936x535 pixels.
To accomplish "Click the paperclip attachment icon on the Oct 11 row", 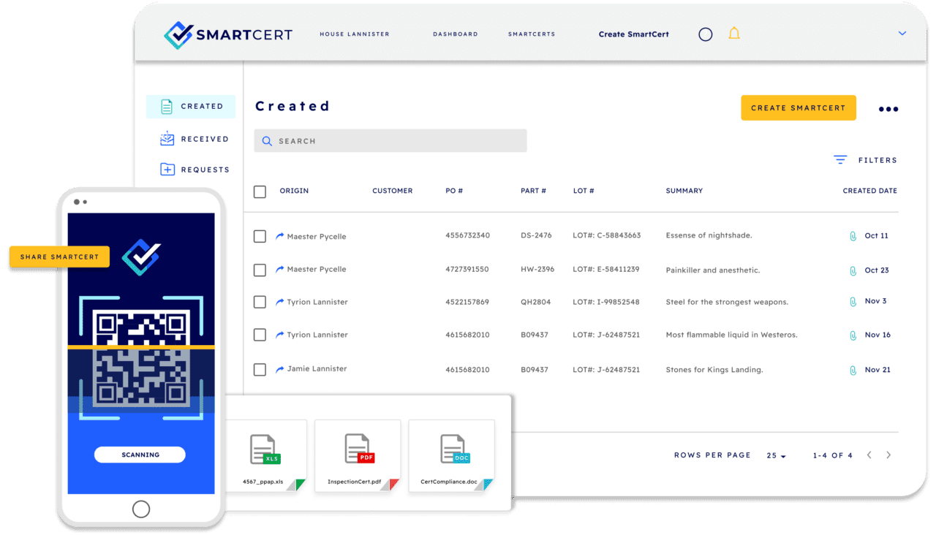I will (x=853, y=235).
